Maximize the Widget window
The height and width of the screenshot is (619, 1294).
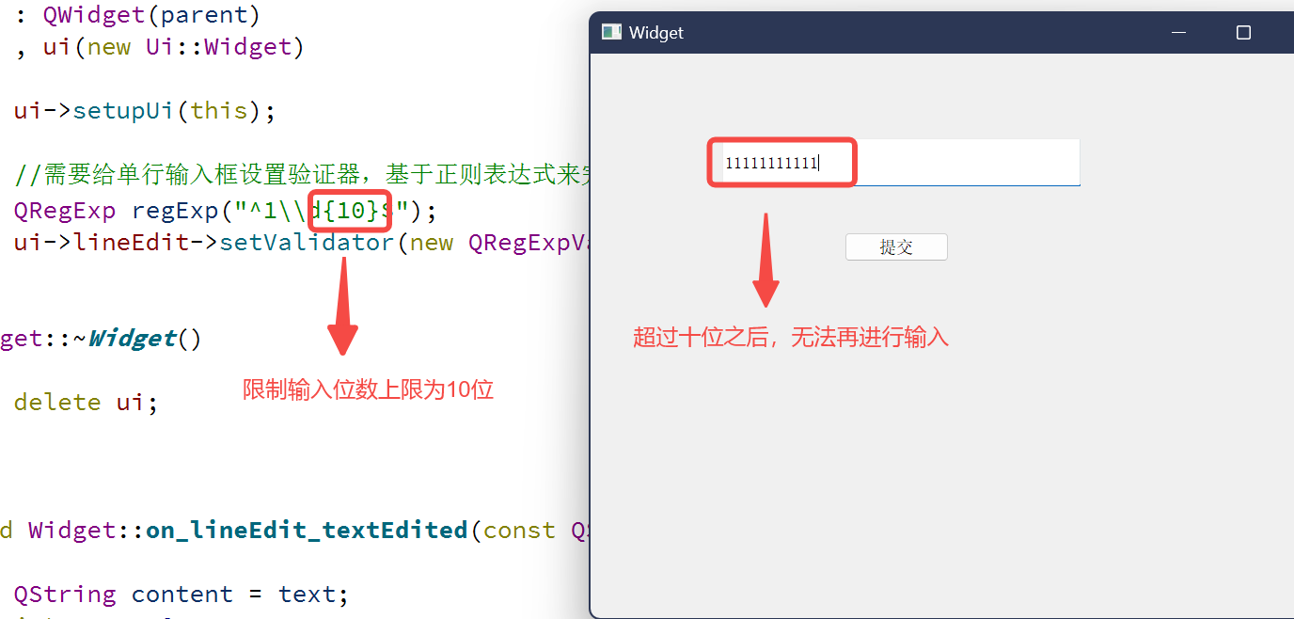(x=1243, y=33)
